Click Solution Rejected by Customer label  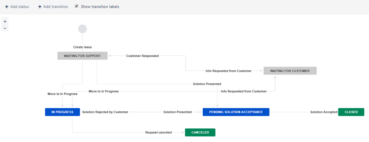tap(105, 112)
